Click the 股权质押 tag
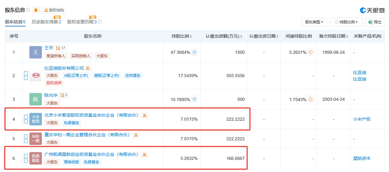389x172 pixels. (x=54, y=83)
